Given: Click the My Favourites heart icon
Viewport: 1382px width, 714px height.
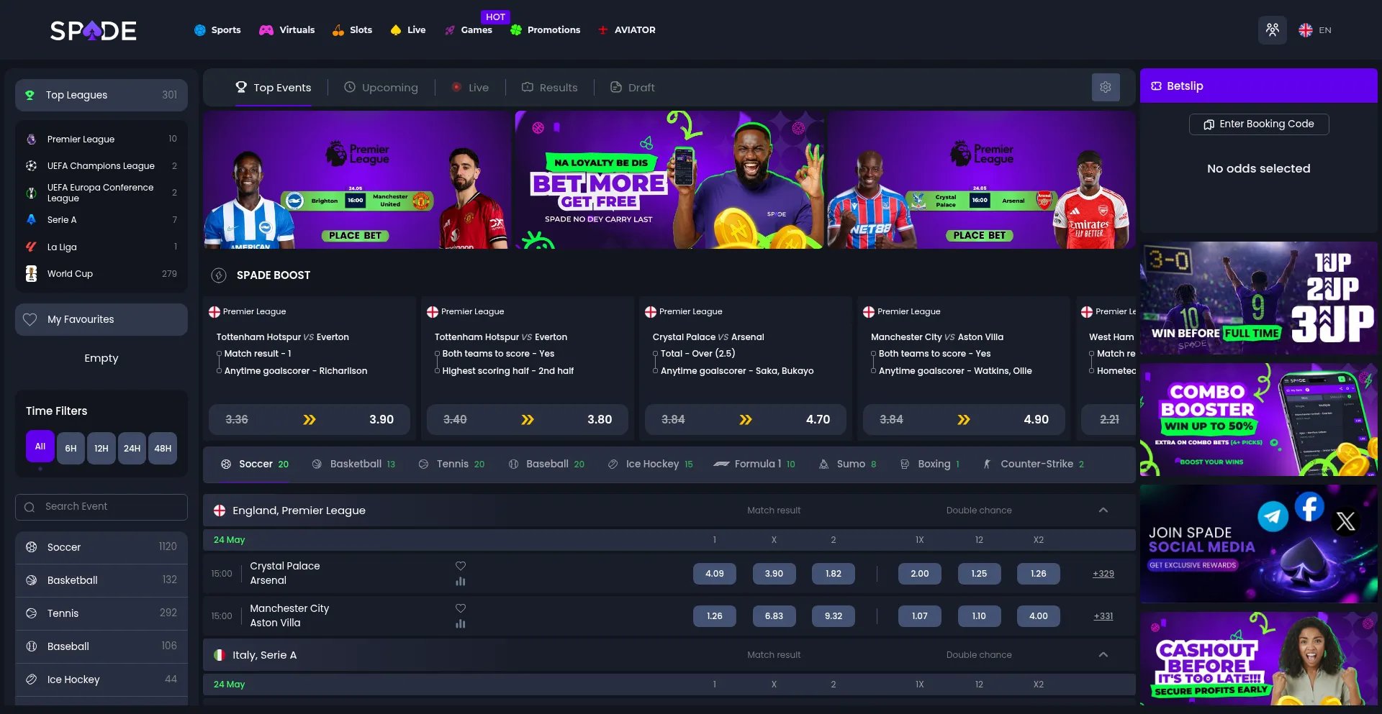Looking at the screenshot, I should pyautogui.click(x=30, y=319).
